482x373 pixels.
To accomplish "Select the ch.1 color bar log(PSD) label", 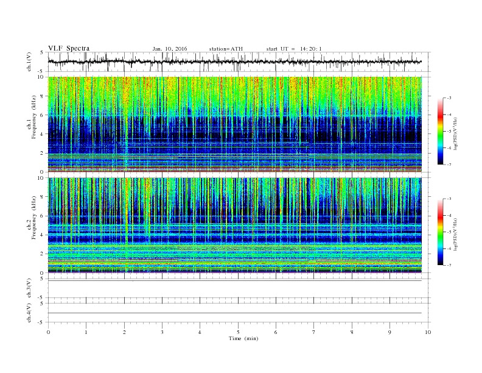I will 456,133.
